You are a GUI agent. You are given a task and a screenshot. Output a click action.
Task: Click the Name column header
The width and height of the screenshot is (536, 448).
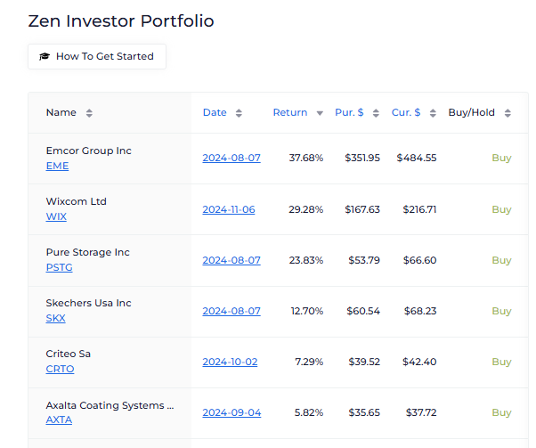pyautogui.click(x=61, y=112)
